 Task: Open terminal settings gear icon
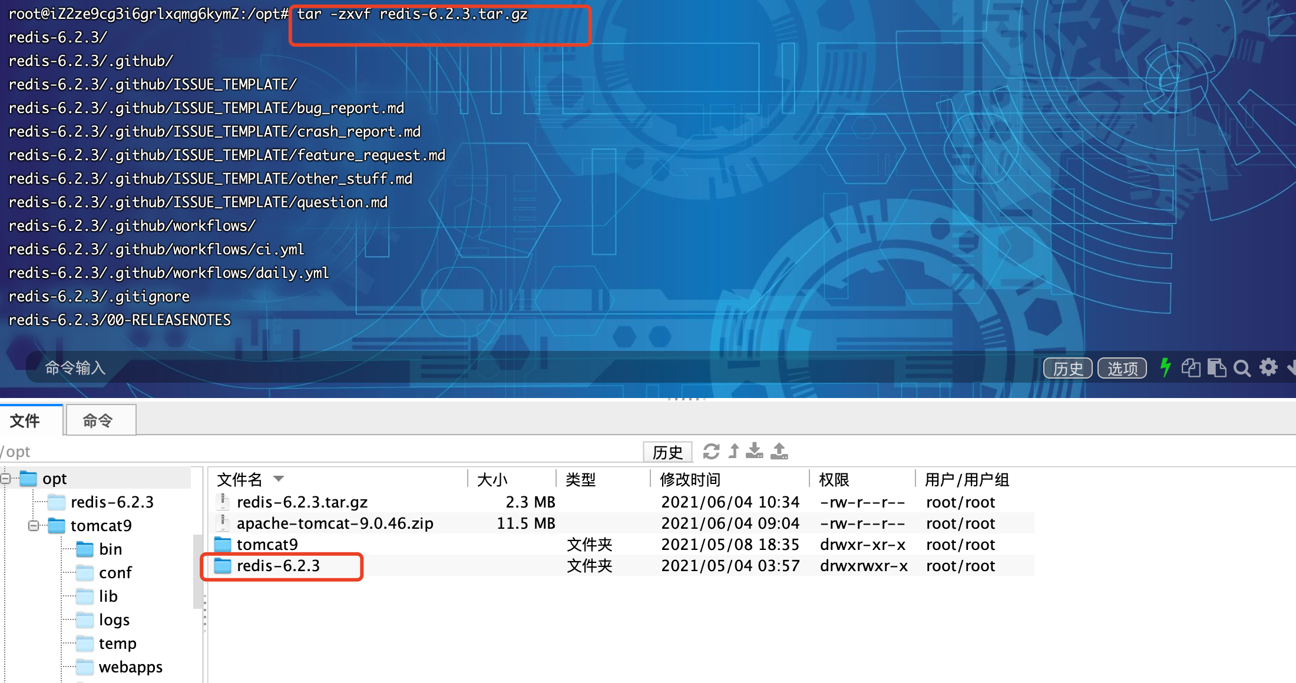tap(1268, 367)
